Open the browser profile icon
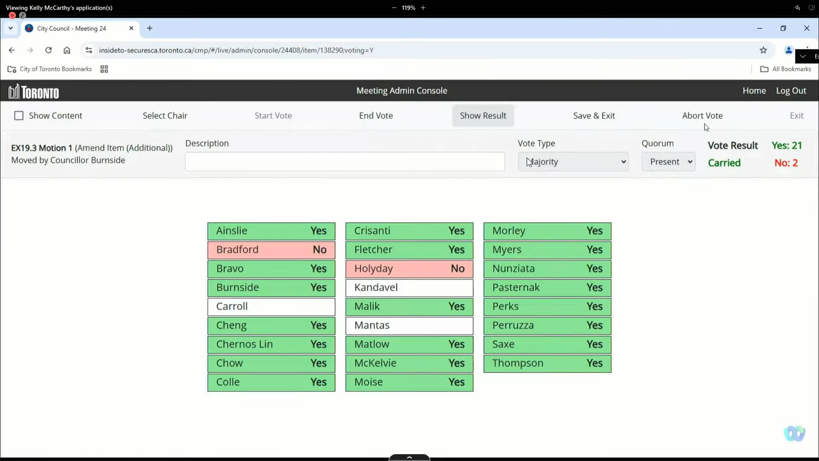Screen dimensions: 819x461 tap(788, 50)
